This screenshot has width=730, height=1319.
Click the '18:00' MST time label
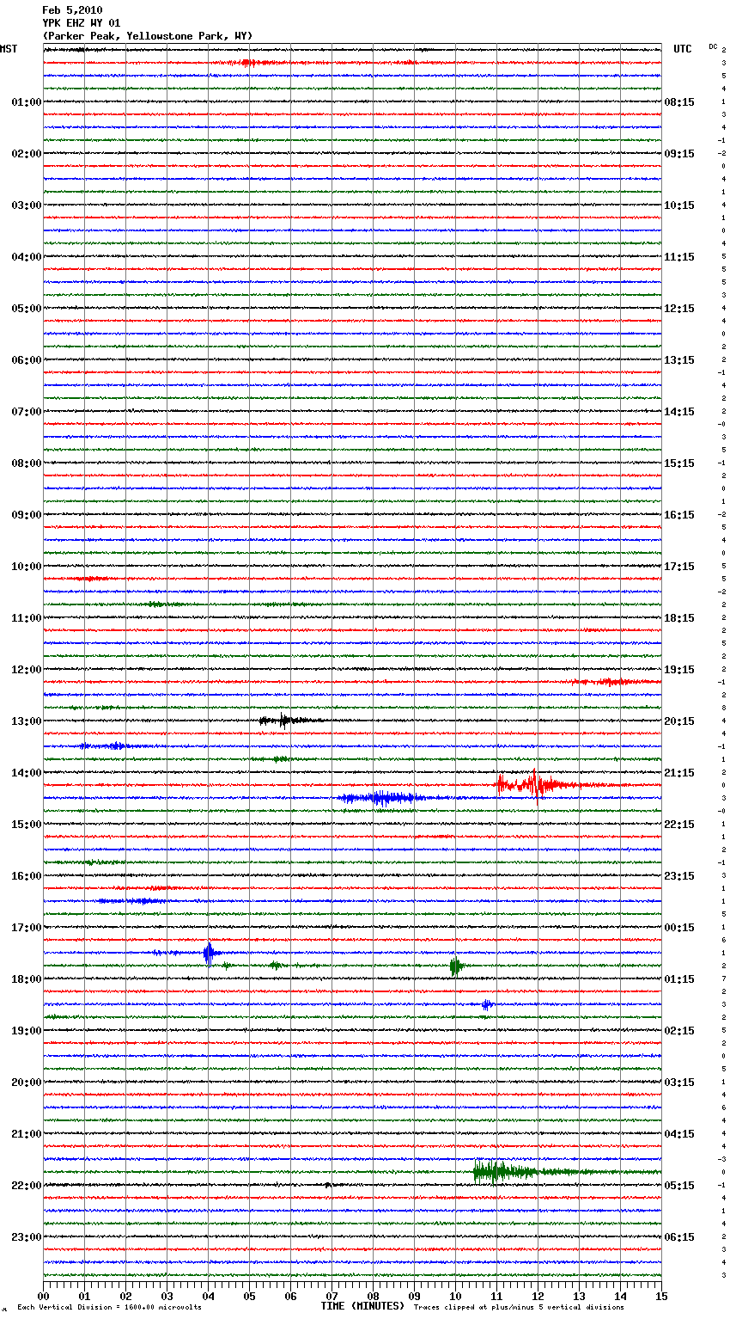(27, 979)
